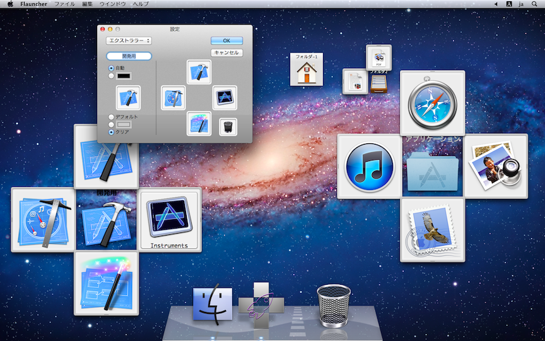Select the magic wand blueprint icon in the settings dialog's bottom slot

(x=199, y=124)
